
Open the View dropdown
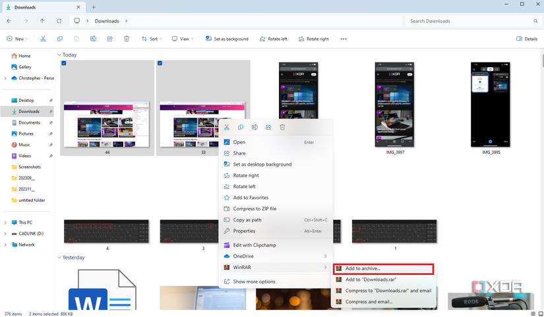pos(183,39)
